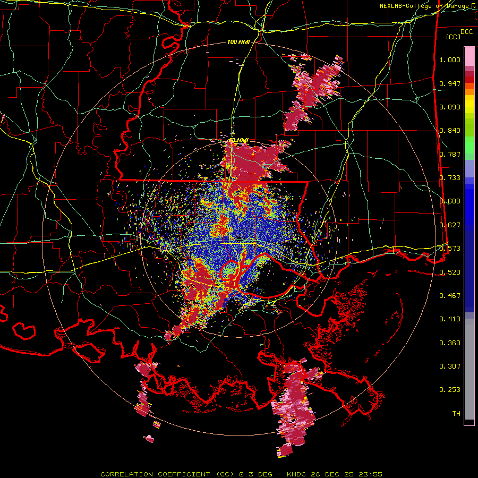Viewport: 478px width, 478px height.
Task: Select the 0.413 color scale value
Action: 450,319
